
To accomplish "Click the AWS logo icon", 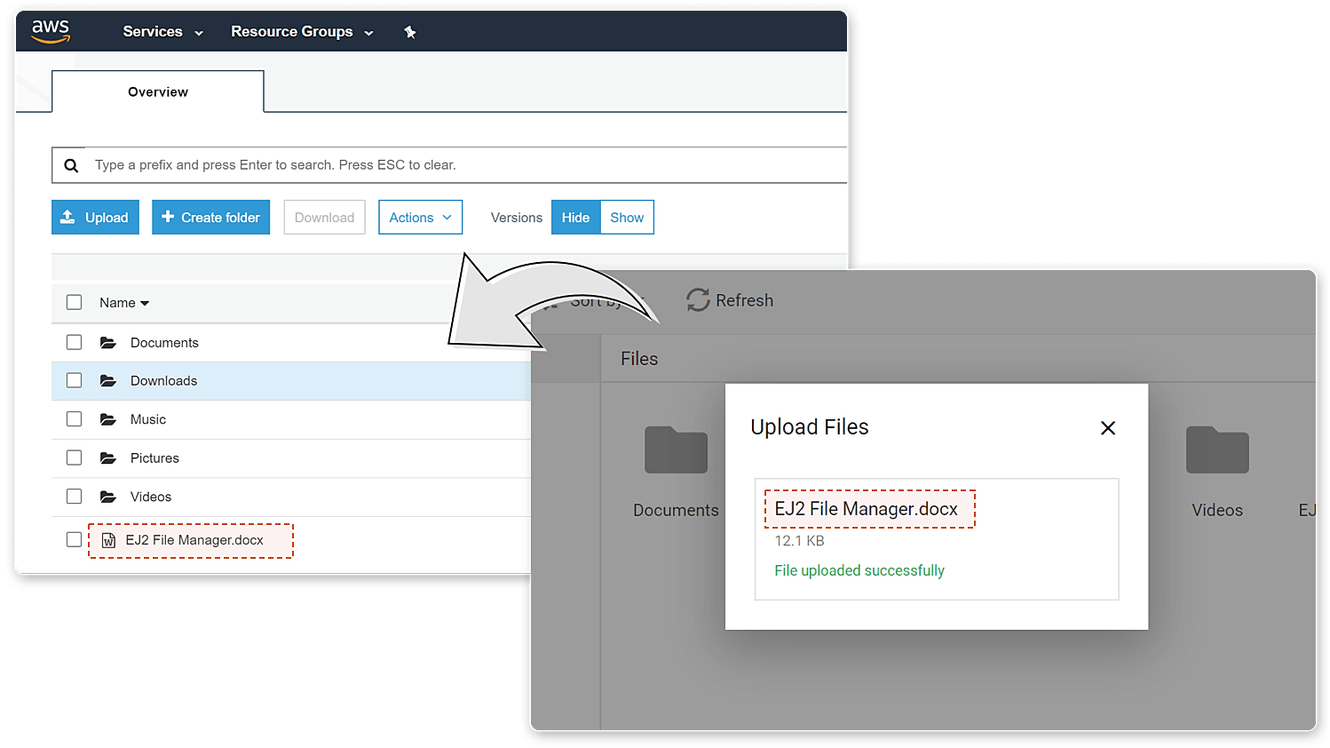I will coord(51,30).
